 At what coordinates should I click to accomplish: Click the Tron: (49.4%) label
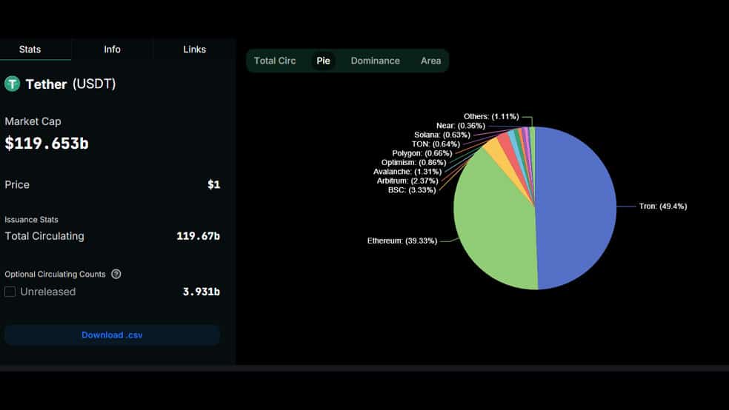tap(662, 206)
